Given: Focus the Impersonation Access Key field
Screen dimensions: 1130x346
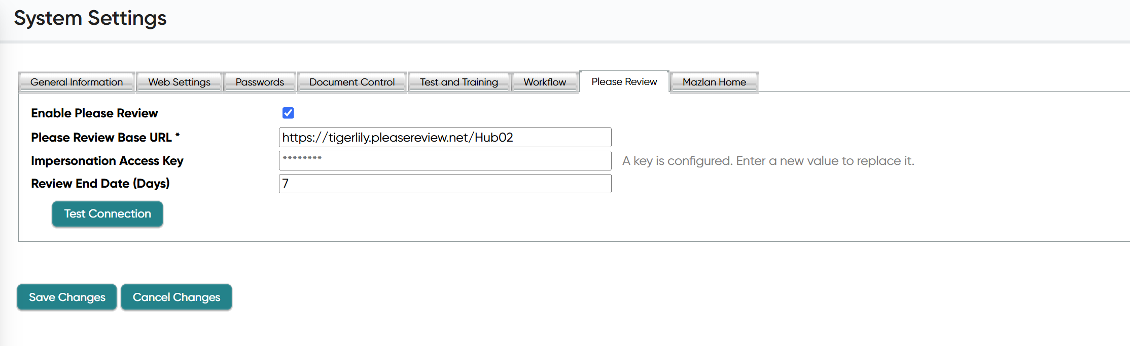Looking at the screenshot, I should (x=445, y=160).
